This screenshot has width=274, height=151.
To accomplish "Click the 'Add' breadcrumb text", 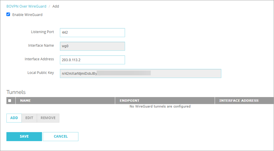I will coord(56,6).
